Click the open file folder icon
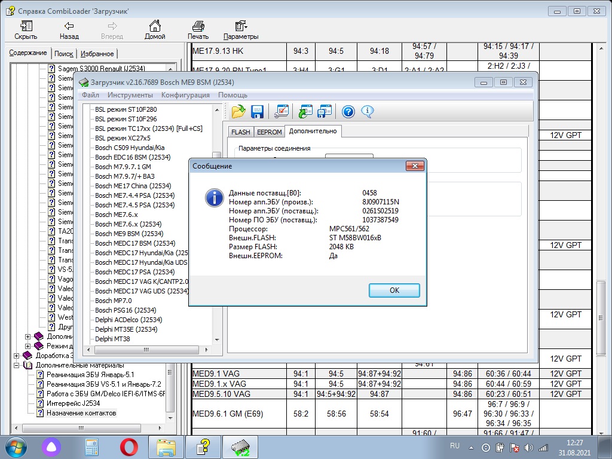Viewport: 612px width, 459px height. click(x=238, y=111)
